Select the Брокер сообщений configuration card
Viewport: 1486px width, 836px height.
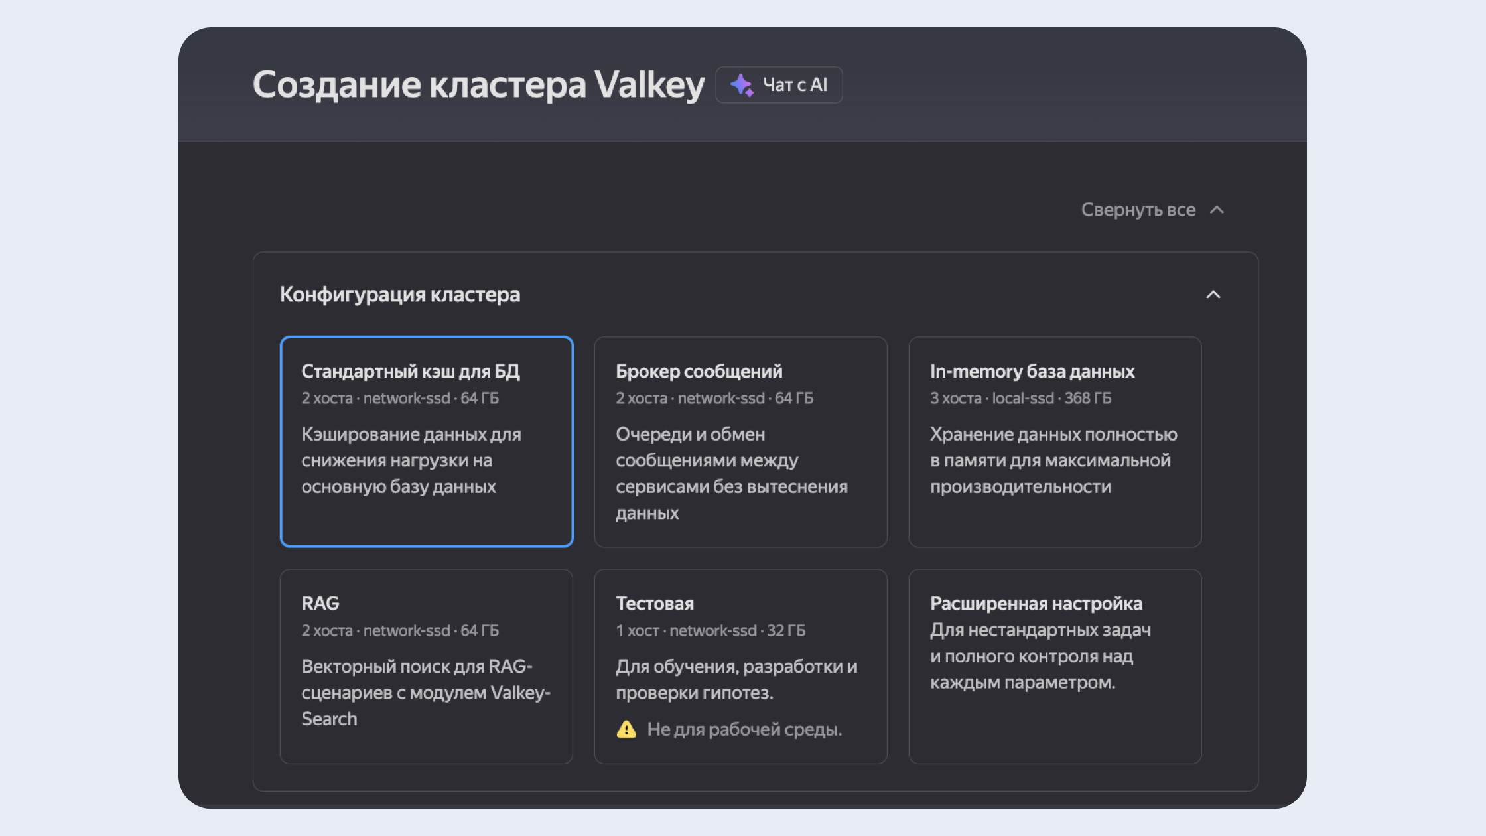coord(741,442)
